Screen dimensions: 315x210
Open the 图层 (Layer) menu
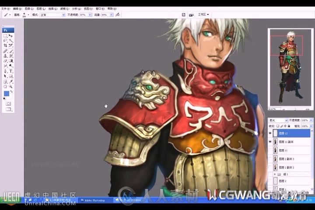(x=41, y=9)
